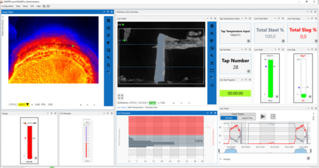The width and height of the screenshot is (319, 168).
Task: Click the image settings icon in Image Player toolbar
Action: tap(108, 50)
